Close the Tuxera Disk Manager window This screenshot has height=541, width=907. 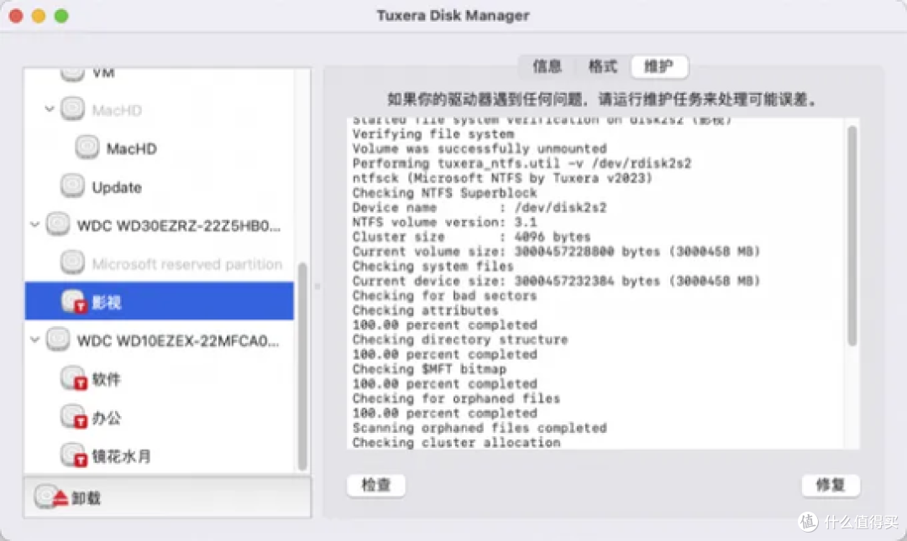[x=16, y=16]
